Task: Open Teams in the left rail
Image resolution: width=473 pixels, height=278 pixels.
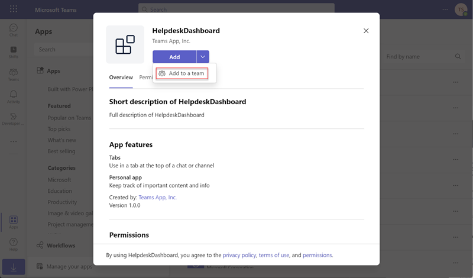Action: pyautogui.click(x=13, y=75)
